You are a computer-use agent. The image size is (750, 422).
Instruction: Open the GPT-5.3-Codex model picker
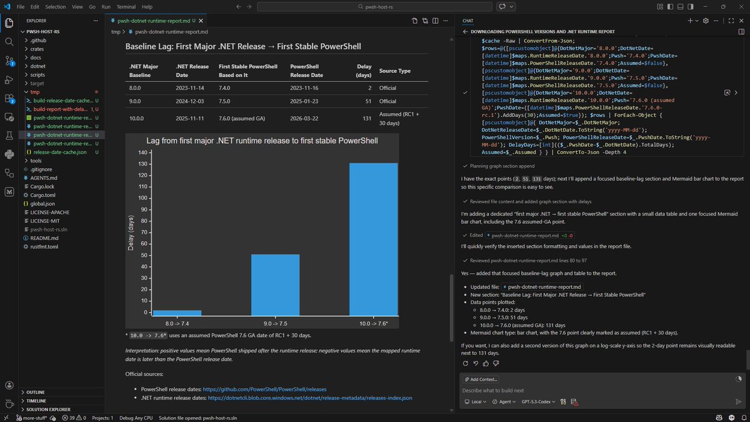point(538,402)
